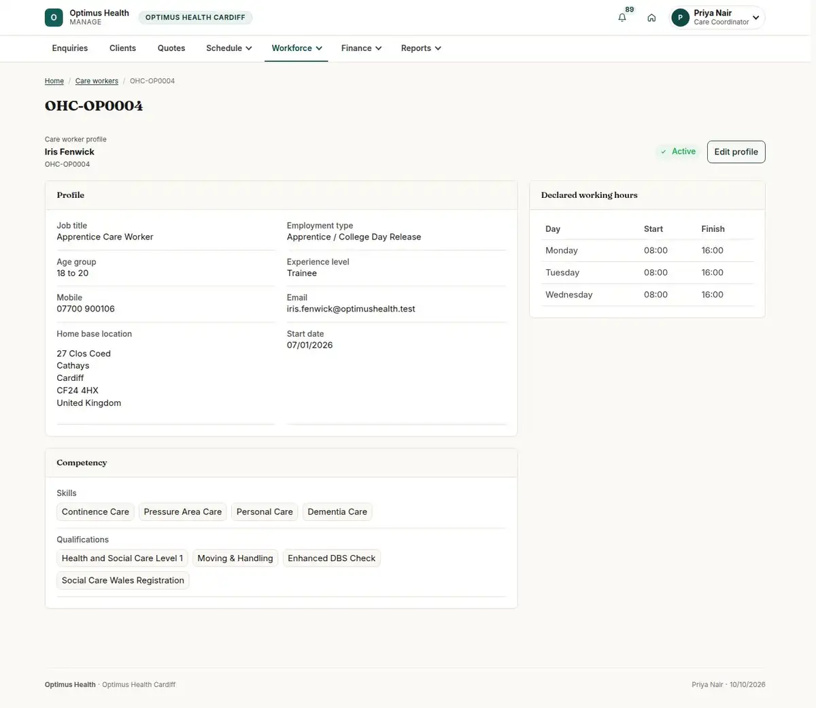Select the Continence Care skill tag
The width and height of the screenshot is (816, 708).
pyautogui.click(x=95, y=512)
